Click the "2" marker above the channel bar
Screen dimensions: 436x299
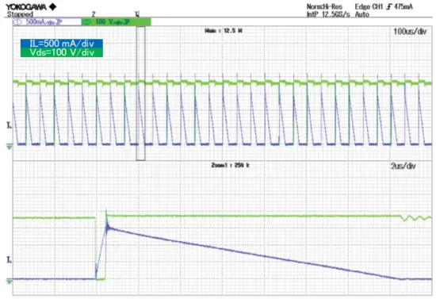pos(94,14)
